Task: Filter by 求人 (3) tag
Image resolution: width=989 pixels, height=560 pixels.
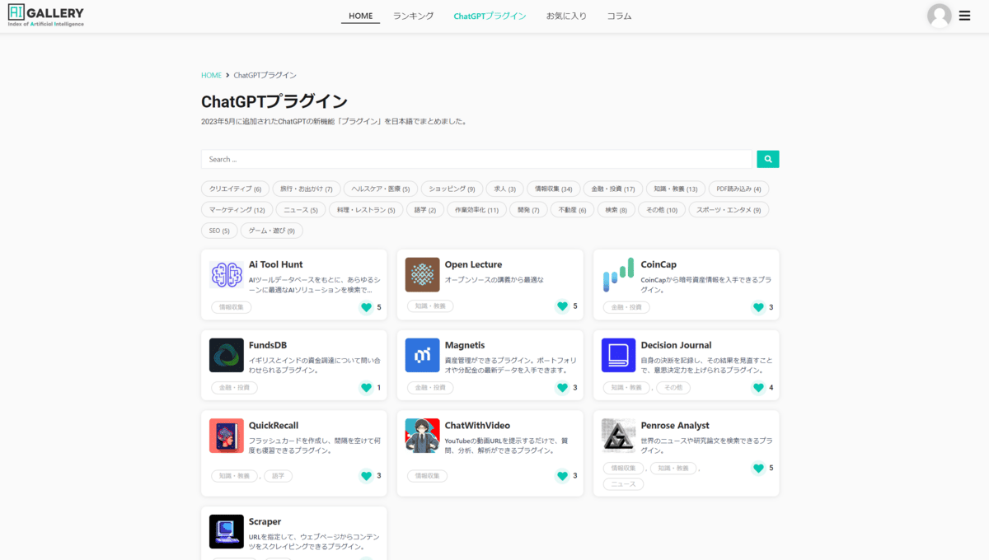Action: point(504,189)
